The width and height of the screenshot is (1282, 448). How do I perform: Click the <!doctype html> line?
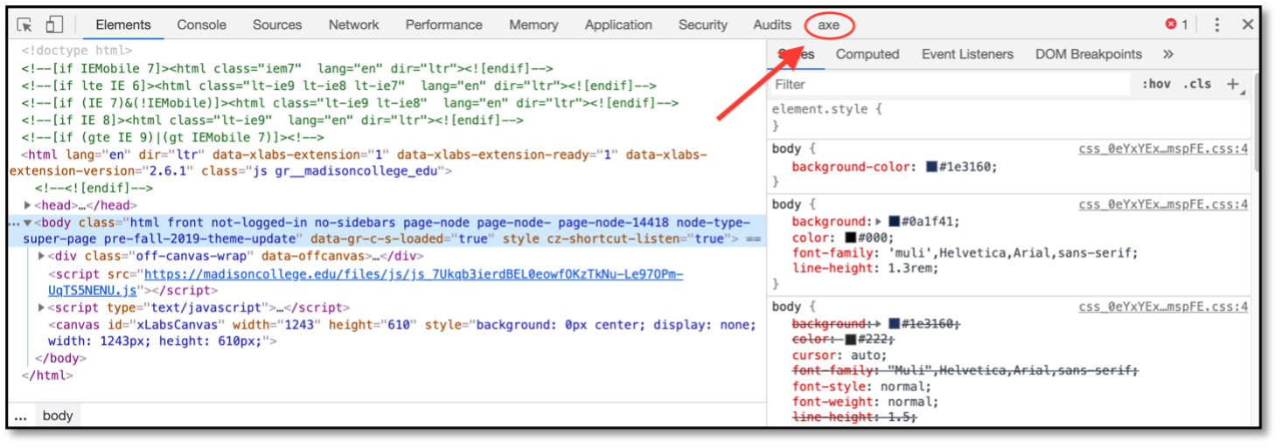tap(77, 51)
